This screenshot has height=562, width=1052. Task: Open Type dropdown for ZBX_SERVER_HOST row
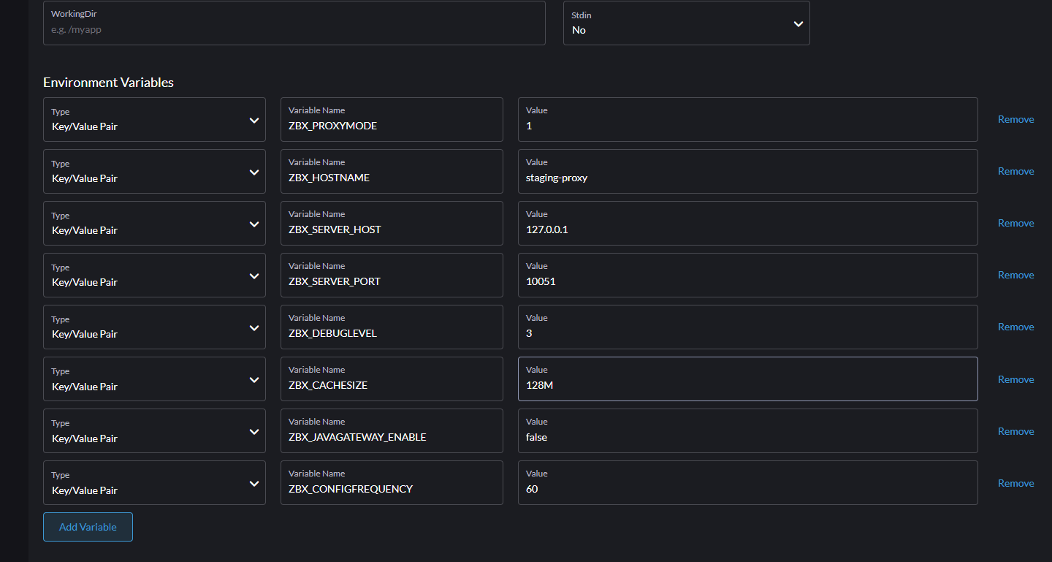pyautogui.click(x=154, y=224)
